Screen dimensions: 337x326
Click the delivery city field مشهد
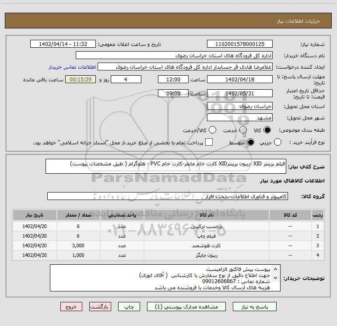(240, 118)
